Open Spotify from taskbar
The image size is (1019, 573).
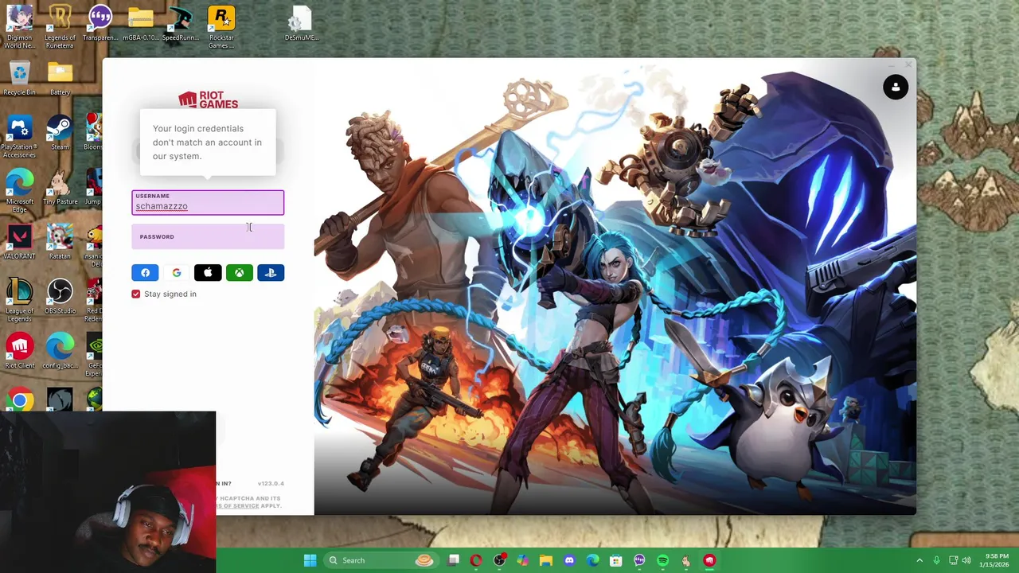[x=662, y=560]
